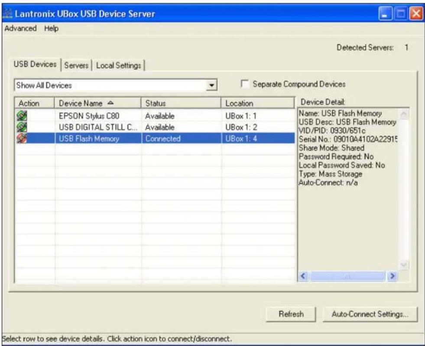
Task: Click the Action column header
Action: 34,103
